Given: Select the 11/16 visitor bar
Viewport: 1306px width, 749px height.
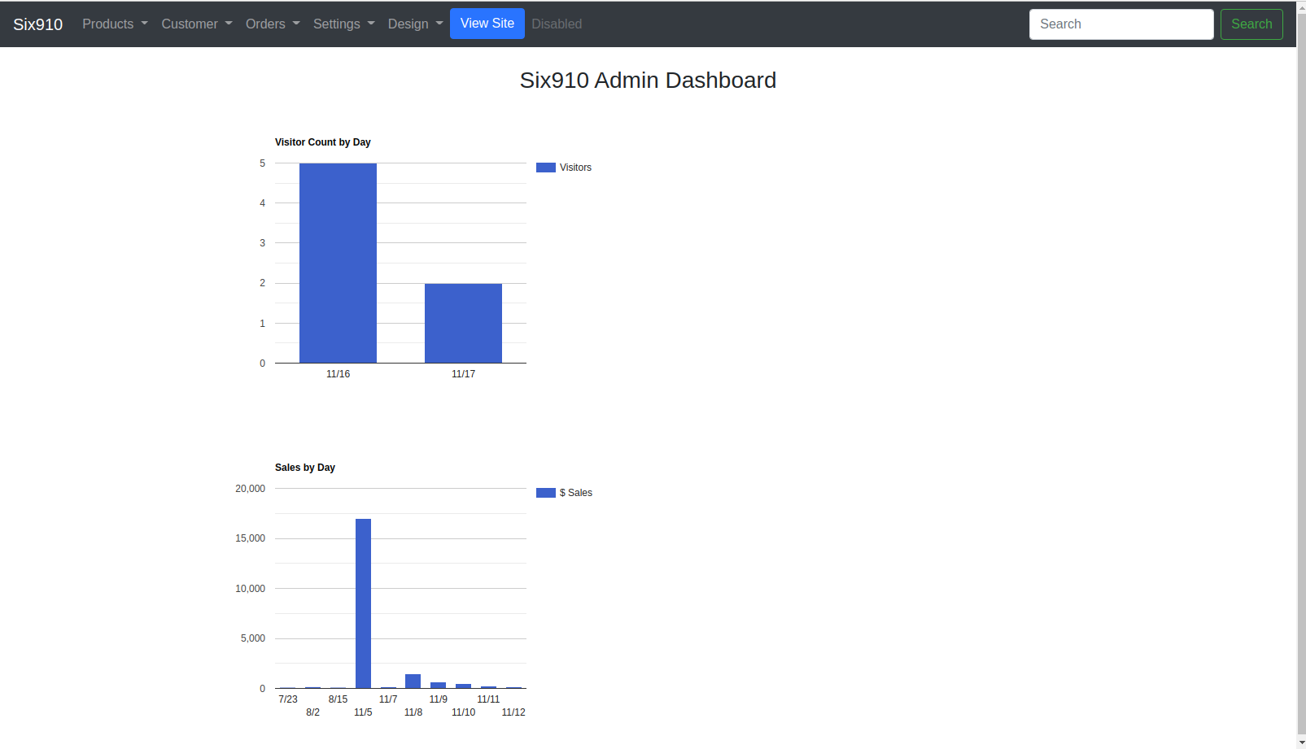Looking at the screenshot, I should 338,263.
